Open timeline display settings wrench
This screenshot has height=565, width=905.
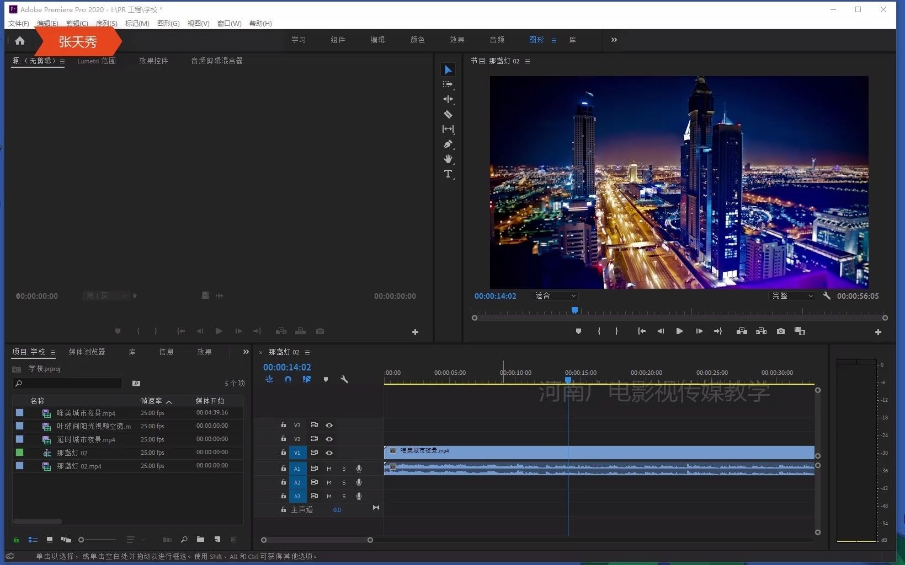(344, 379)
